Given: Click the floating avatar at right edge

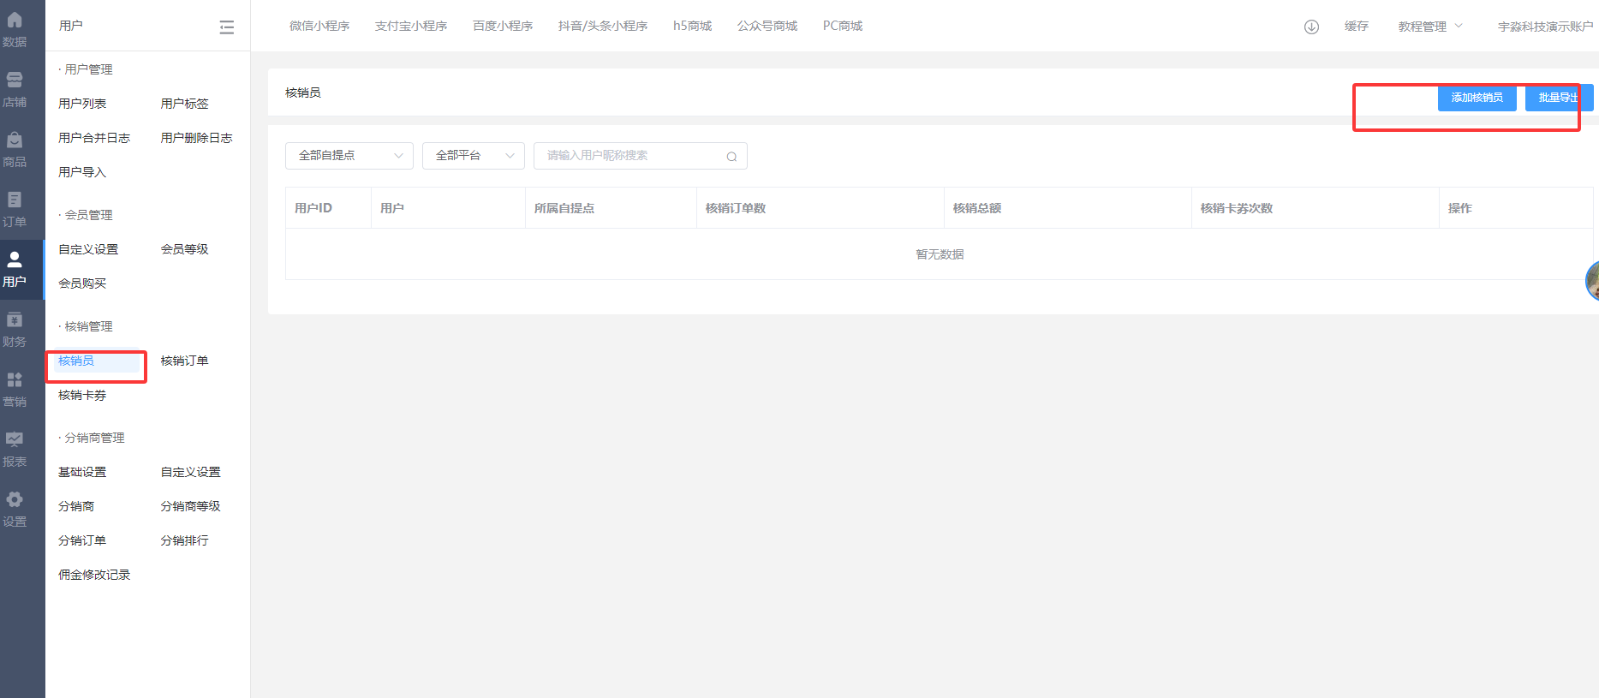Looking at the screenshot, I should tap(1592, 280).
